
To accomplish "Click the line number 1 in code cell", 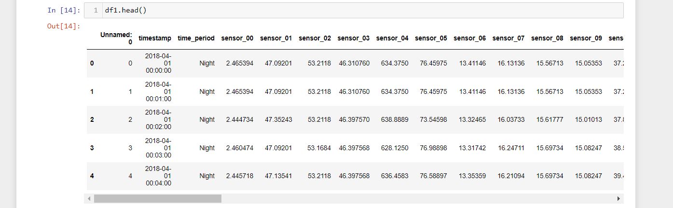I will pos(96,10).
